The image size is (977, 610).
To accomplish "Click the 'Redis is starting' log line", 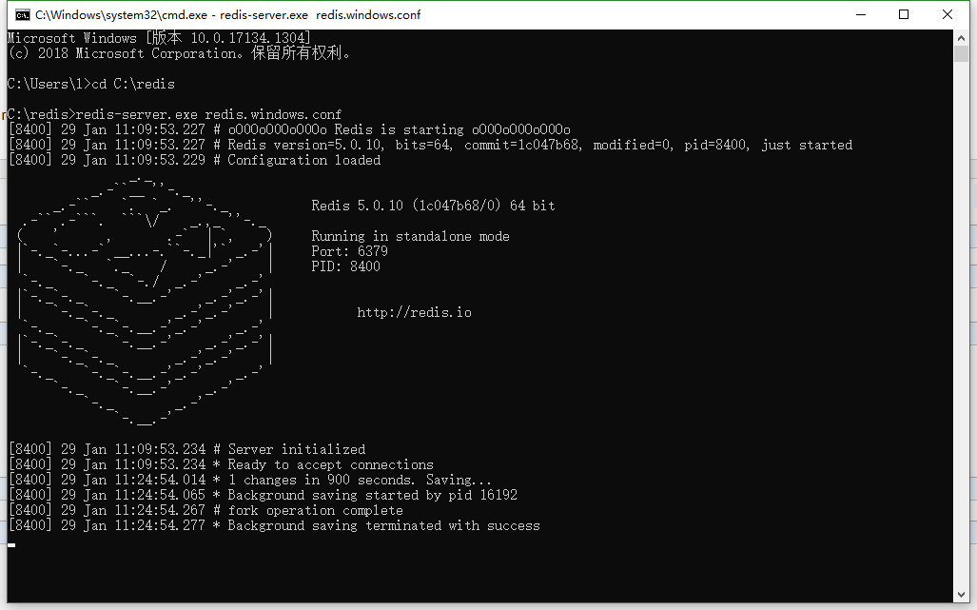I will 289,129.
